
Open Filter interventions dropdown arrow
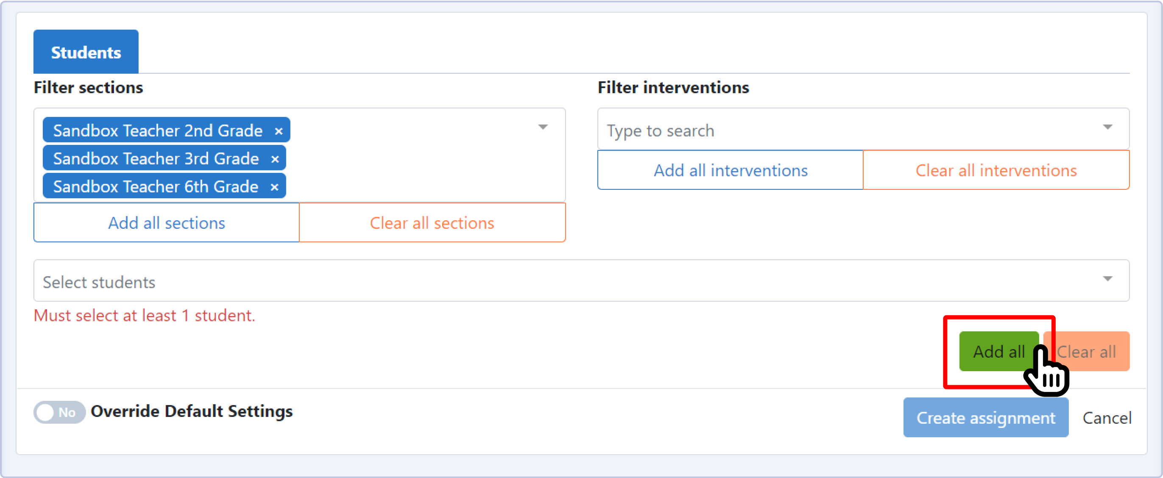[1107, 127]
